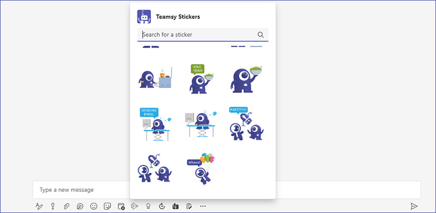Viewport: 436px width, 213px height.
Task: Open the Loop components icon
Action: (80, 206)
